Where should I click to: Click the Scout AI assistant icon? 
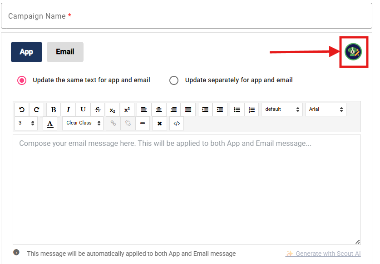[353, 52]
